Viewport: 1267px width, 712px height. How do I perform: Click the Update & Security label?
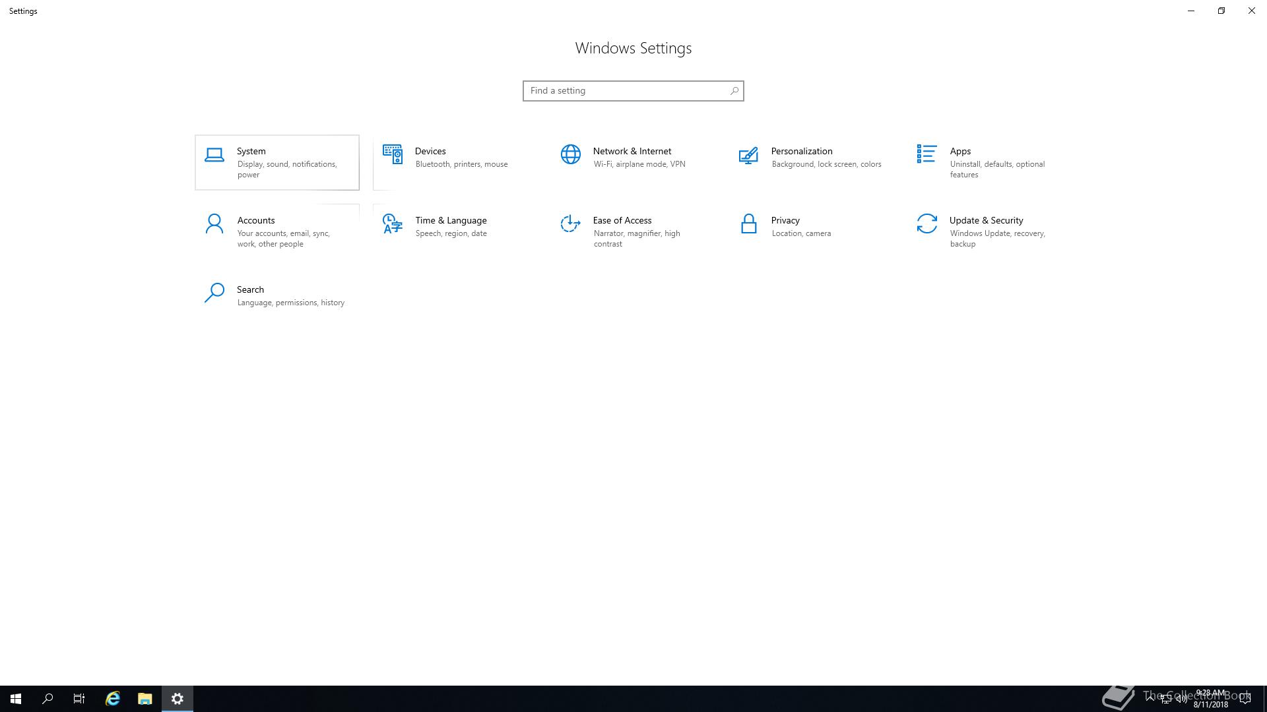tap(986, 220)
